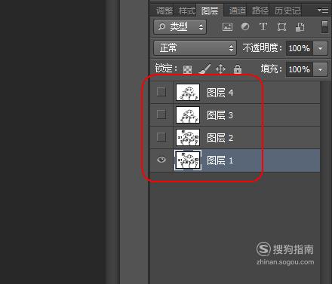Lock position move icon
The height and width of the screenshot is (284, 332).
(220, 69)
